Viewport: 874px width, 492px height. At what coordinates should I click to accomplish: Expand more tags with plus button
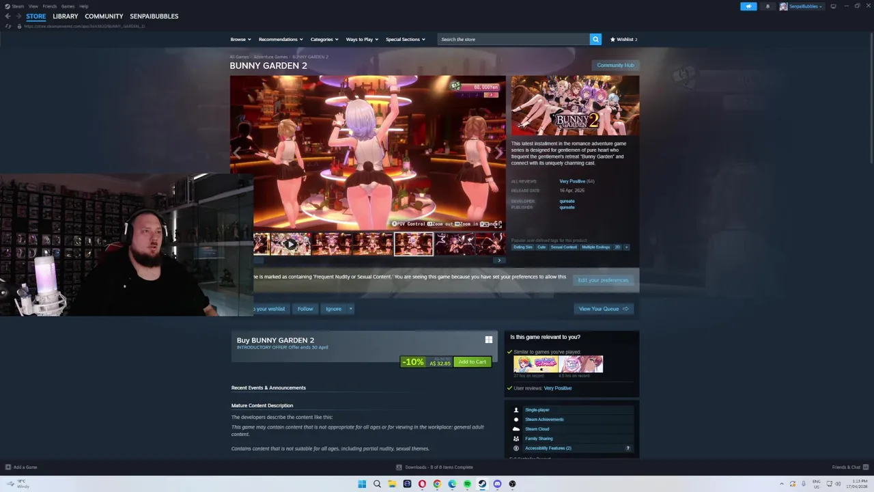pos(627,247)
